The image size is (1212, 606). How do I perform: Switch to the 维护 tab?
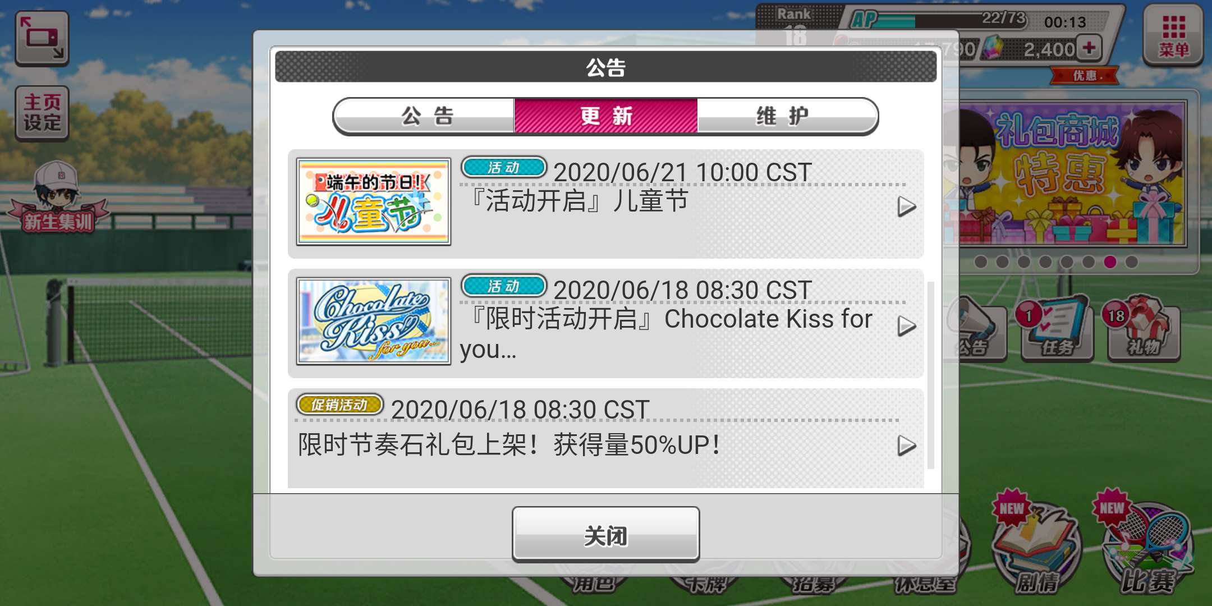(x=787, y=116)
